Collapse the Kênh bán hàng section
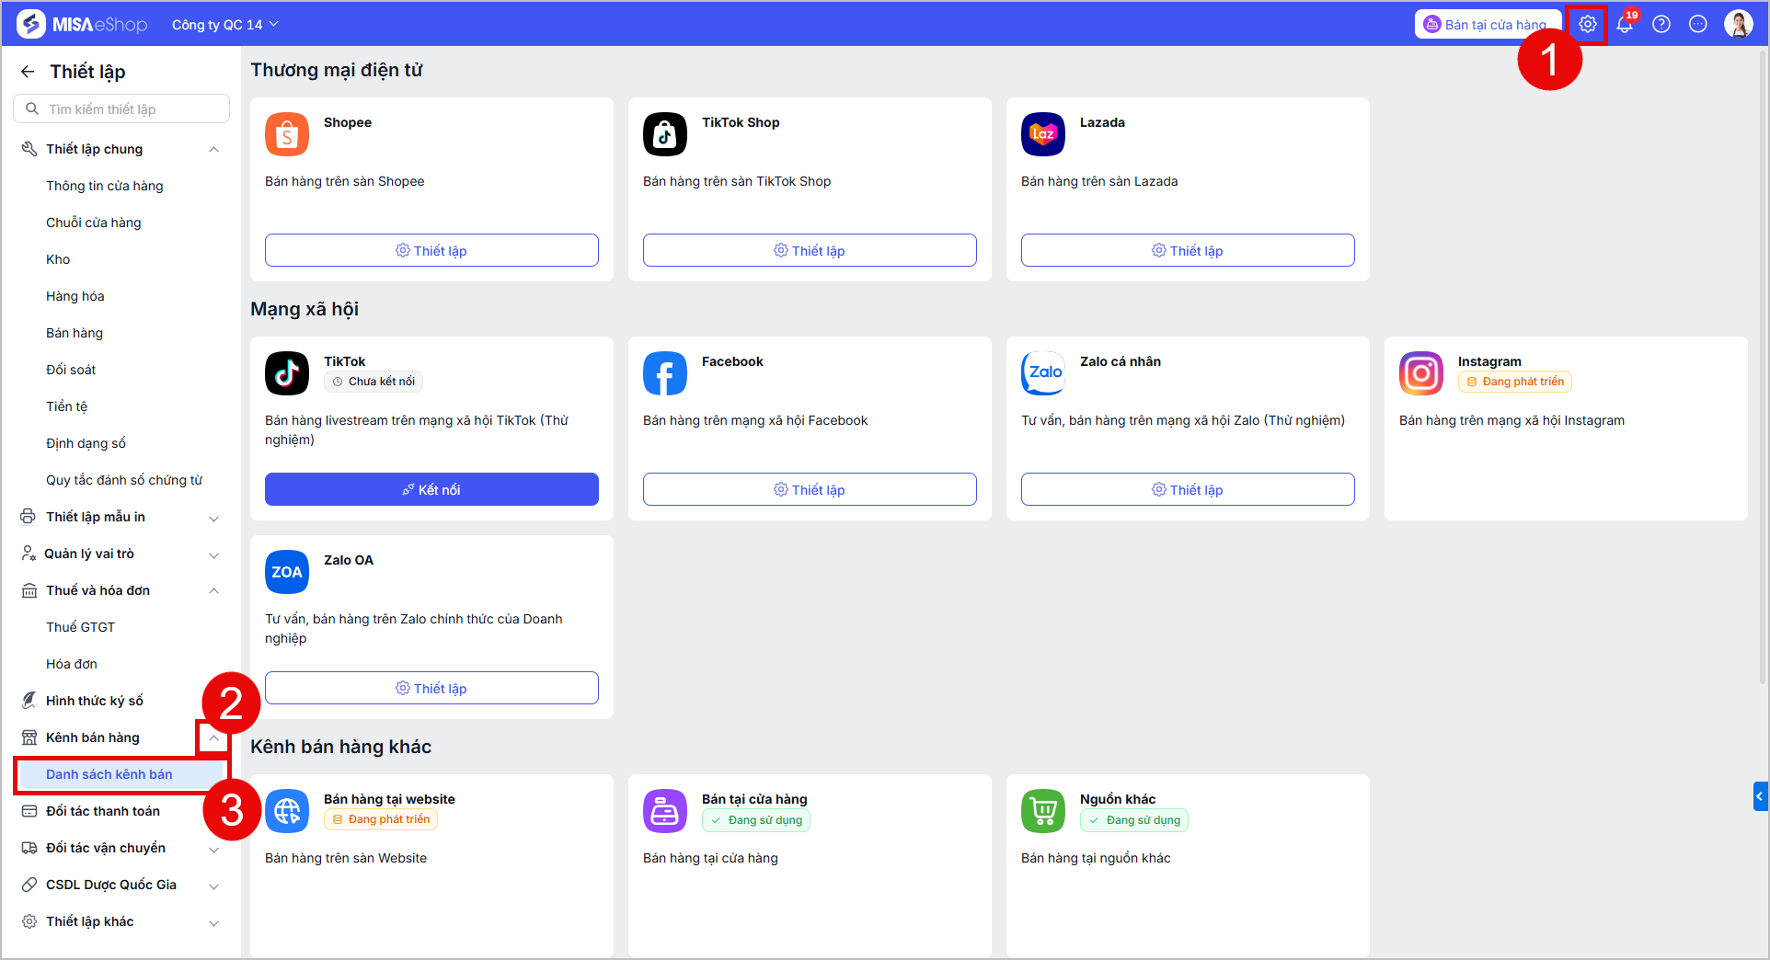Image resolution: width=1770 pixels, height=960 pixels. [x=213, y=737]
